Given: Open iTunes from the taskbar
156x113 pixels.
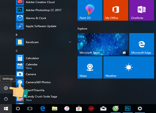Looking at the screenshot, I should pyautogui.click(x=67, y=108).
